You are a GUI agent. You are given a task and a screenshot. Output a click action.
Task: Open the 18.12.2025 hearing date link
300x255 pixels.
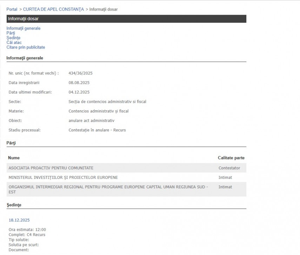coord(19,220)
